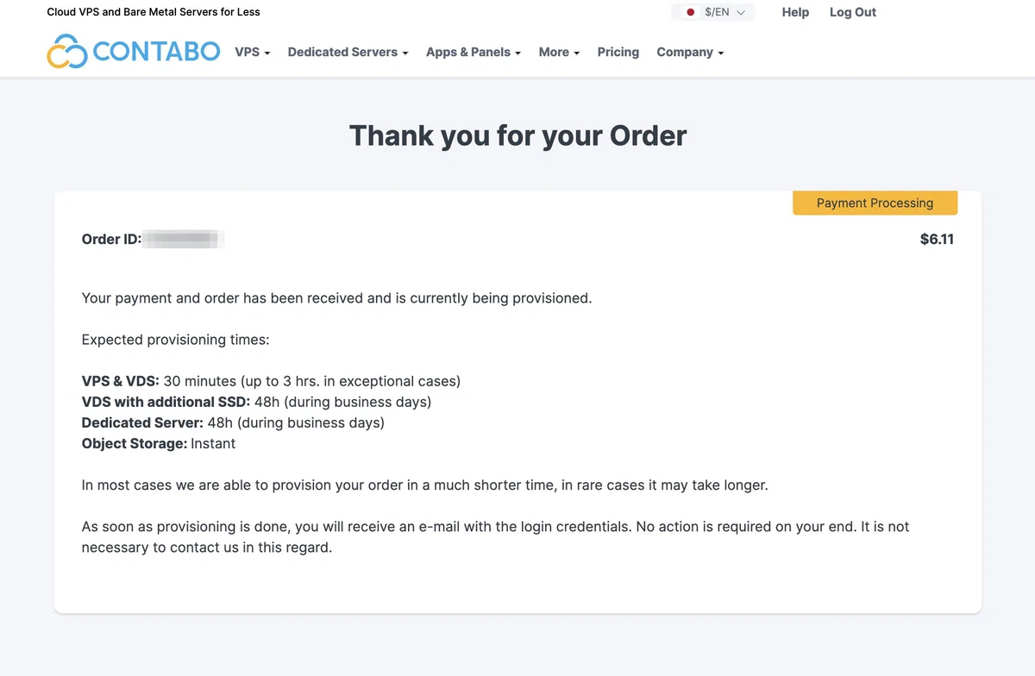Open the Company dropdown menu
1035x676 pixels.
click(690, 52)
